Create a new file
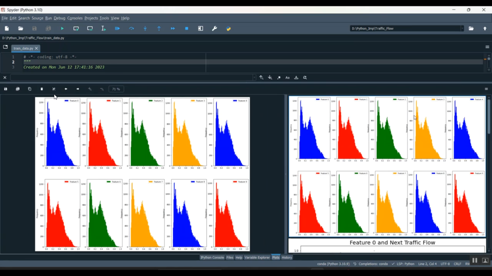Viewport: 492px width, 276px height. (x=6, y=28)
